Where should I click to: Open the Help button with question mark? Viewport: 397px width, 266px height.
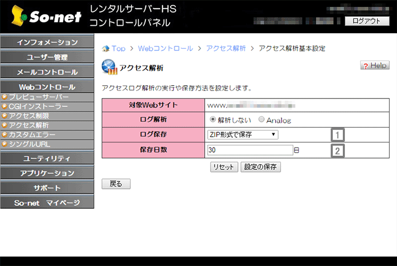point(375,66)
